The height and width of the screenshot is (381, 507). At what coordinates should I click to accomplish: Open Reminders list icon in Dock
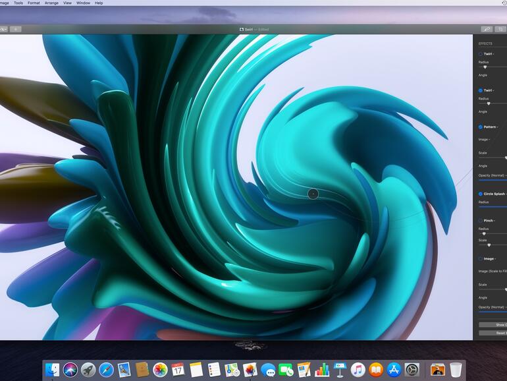click(214, 370)
